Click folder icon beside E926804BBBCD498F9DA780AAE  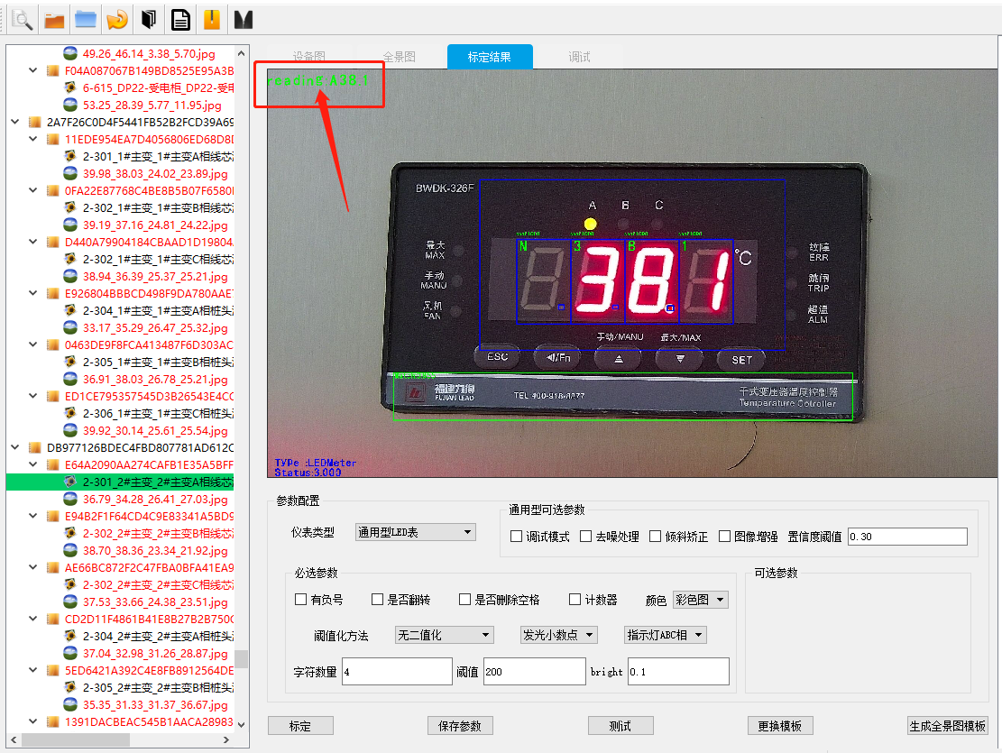click(53, 293)
